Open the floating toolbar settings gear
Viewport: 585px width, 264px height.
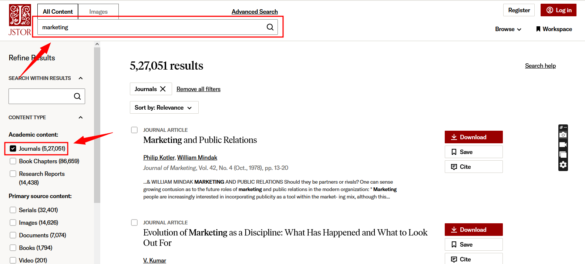[563, 165]
